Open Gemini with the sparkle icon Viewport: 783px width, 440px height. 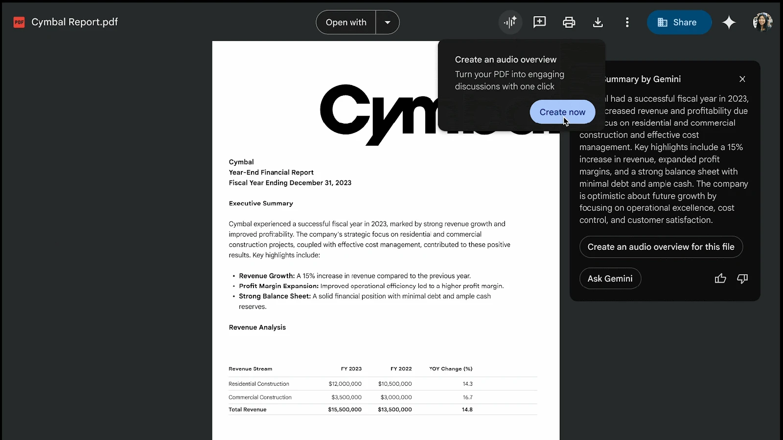729,22
